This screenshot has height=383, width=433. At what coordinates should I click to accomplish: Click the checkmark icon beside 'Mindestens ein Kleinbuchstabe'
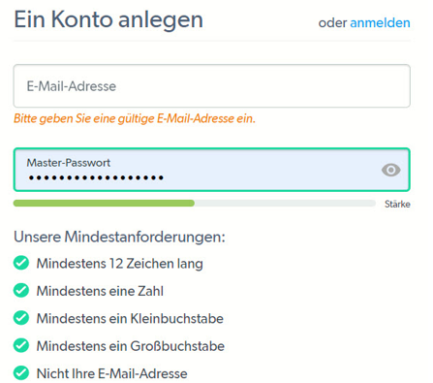21,318
